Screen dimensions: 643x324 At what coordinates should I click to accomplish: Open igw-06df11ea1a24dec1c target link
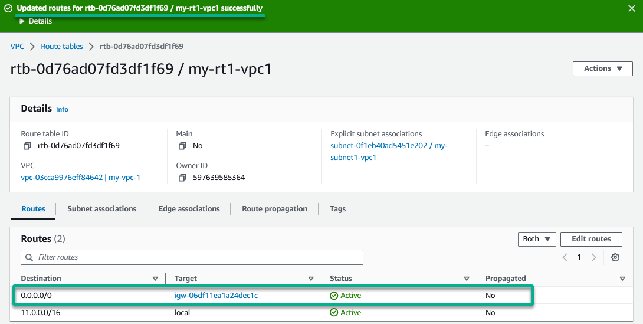[216, 295]
